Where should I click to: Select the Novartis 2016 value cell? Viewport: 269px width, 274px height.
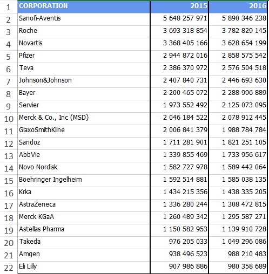click(238, 44)
